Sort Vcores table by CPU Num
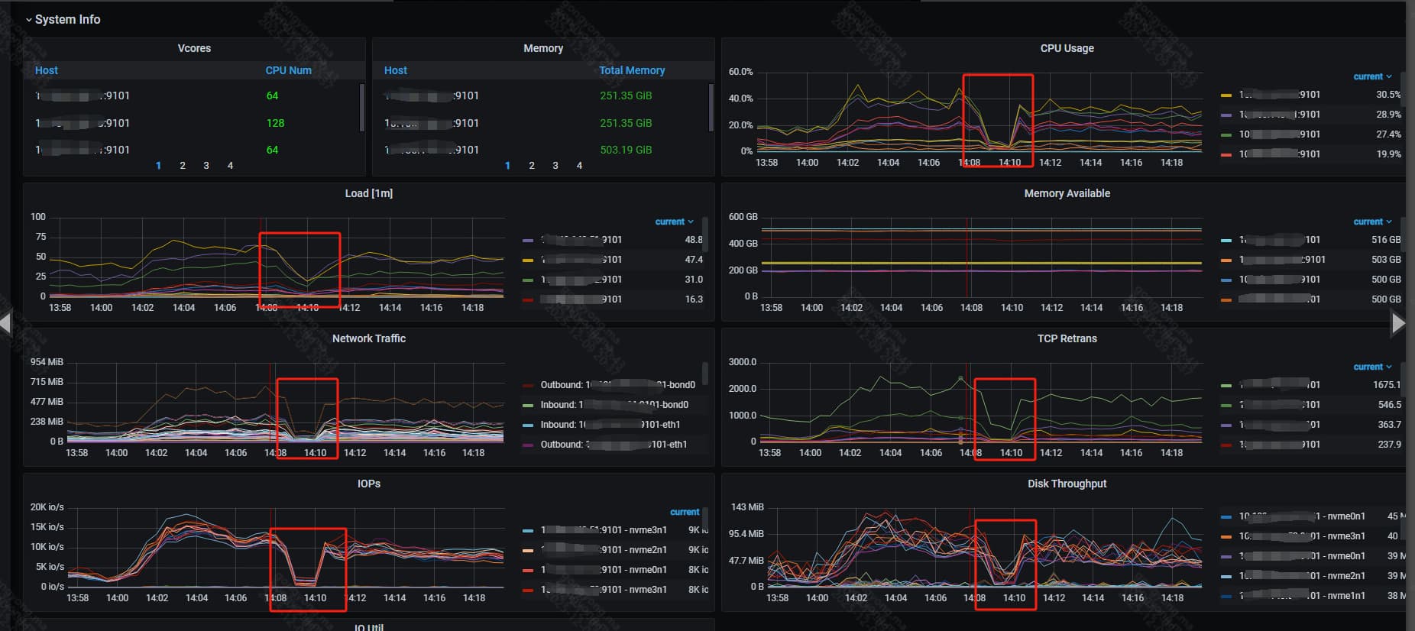1415x631 pixels. [x=288, y=70]
